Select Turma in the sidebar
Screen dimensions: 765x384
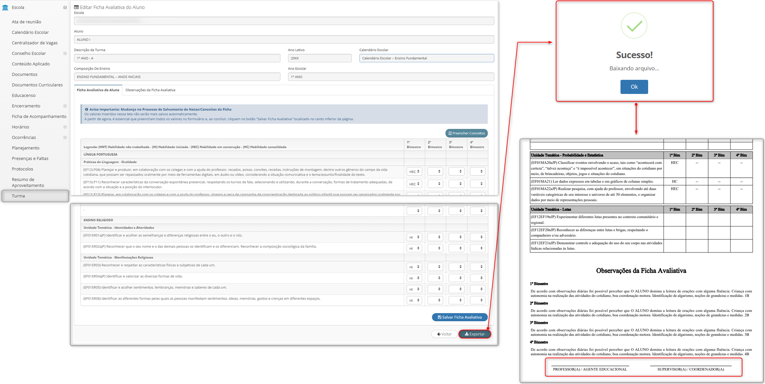pos(35,196)
